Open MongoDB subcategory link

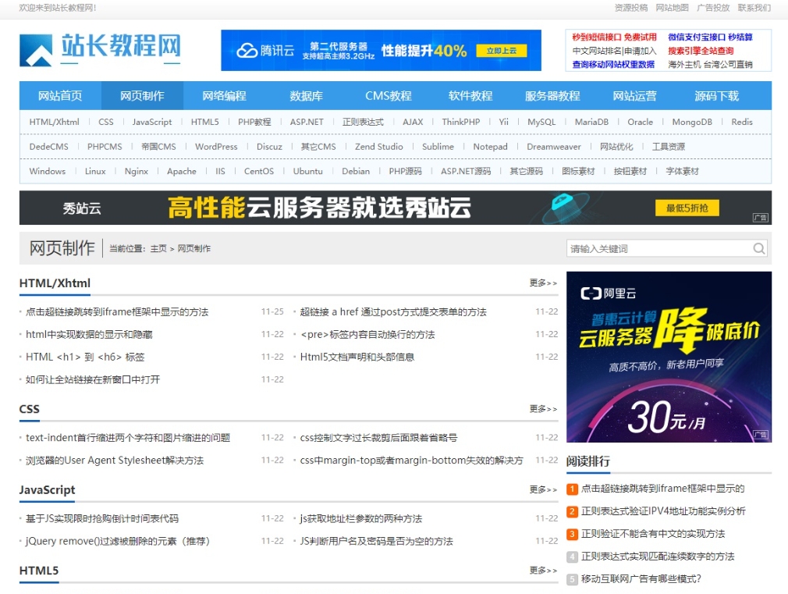(x=692, y=122)
